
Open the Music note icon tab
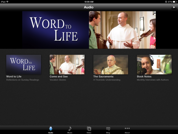70,129
